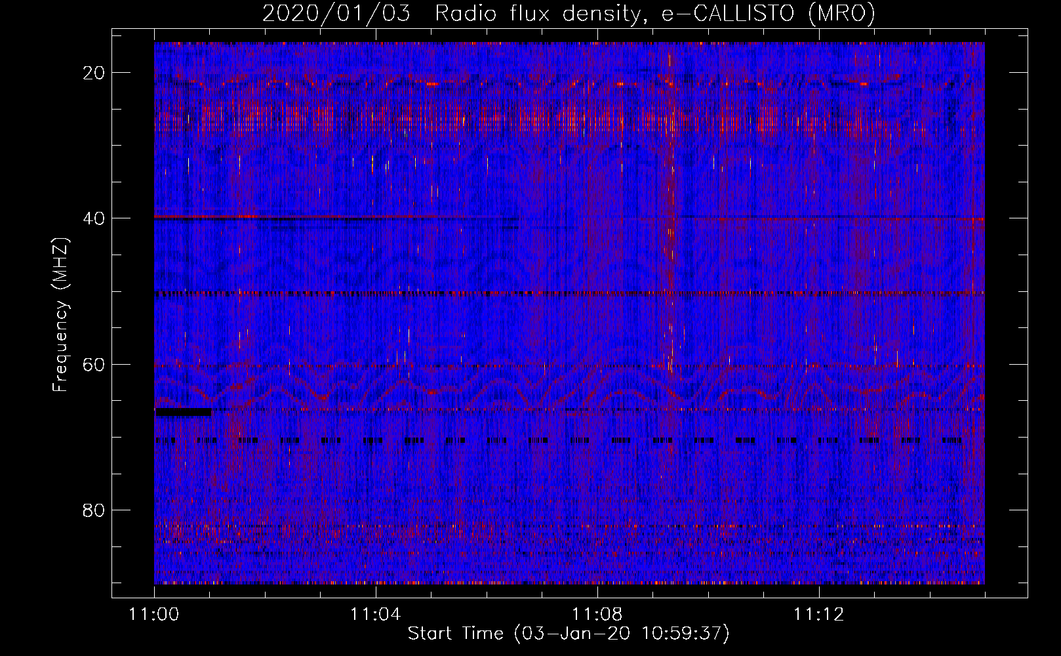Click the '80' frequency tick label

pyautogui.click(x=94, y=510)
